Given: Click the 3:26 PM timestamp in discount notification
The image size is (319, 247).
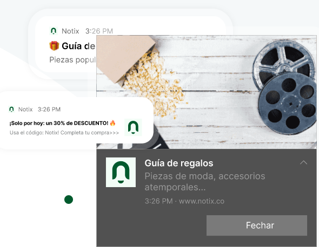Looking at the screenshot, I should (49, 109).
